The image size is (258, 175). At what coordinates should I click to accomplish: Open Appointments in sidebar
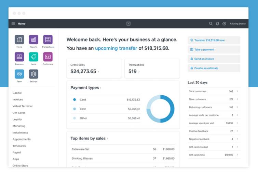click(22, 139)
